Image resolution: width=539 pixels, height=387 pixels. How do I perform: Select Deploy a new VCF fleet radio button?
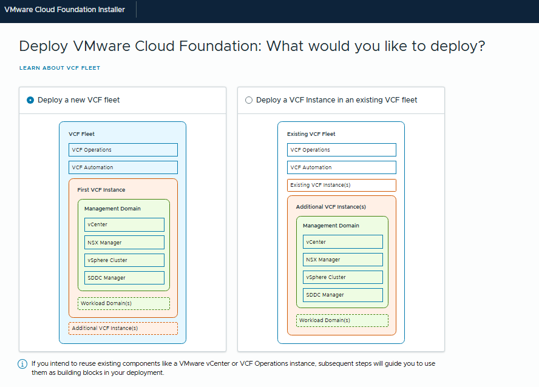point(30,100)
